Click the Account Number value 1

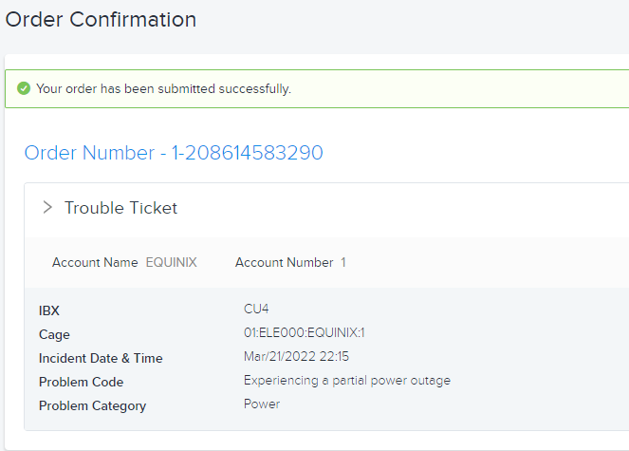(x=343, y=262)
